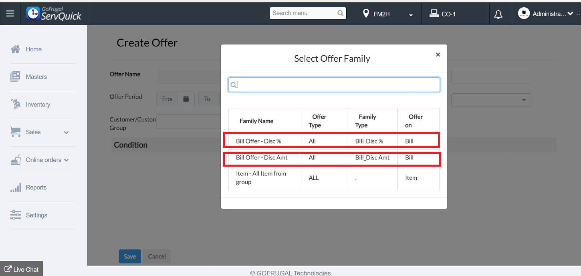
Task: Click the FM2H location pin icon
Action: tap(365, 14)
